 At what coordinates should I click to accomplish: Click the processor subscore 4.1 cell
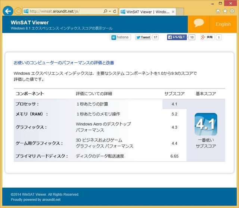point(174,104)
